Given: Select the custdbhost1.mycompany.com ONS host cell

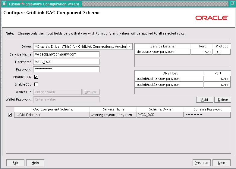Looking at the screenshot, I should tap(169, 79).
